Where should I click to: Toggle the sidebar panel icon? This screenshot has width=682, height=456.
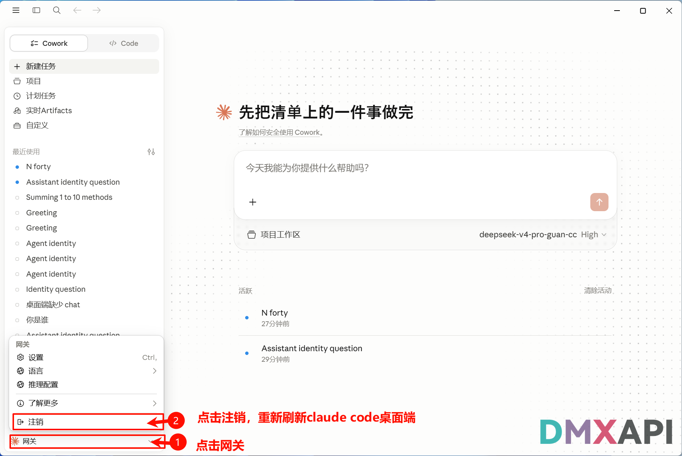click(x=36, y=10)
